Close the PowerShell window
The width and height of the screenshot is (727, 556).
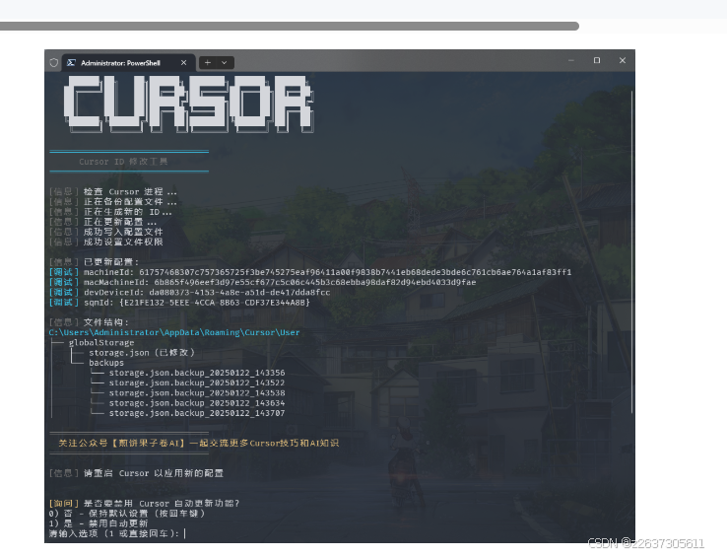click(623, 60)
